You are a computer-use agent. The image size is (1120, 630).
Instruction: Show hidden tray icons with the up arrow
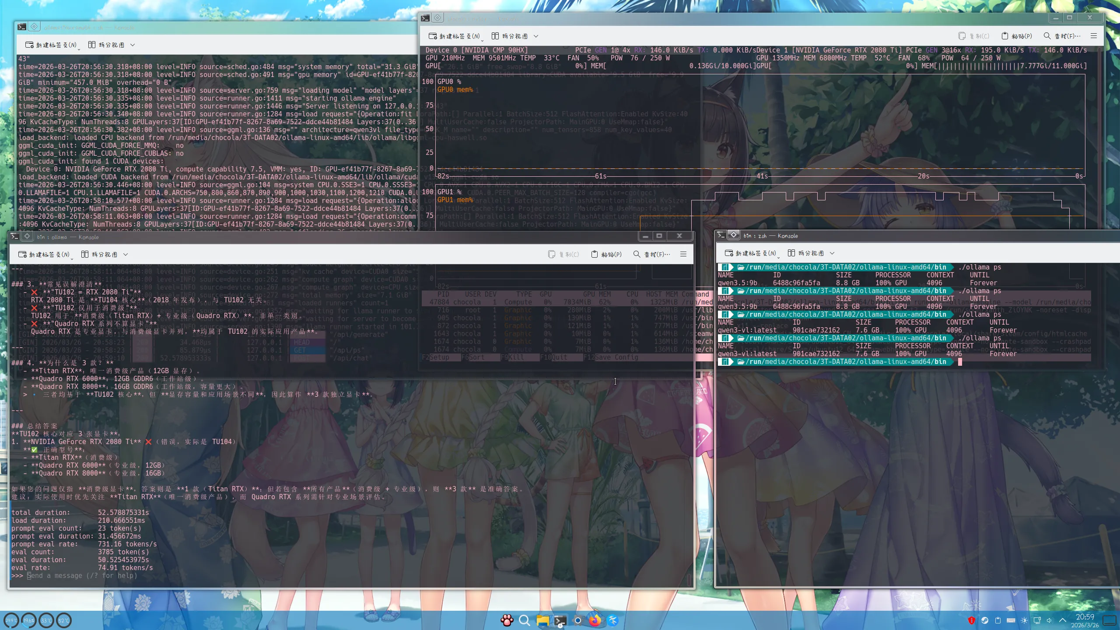click(1063, 620)
